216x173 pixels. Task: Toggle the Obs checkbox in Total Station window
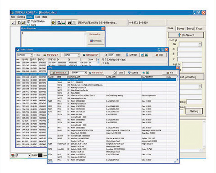click(35, 55)
